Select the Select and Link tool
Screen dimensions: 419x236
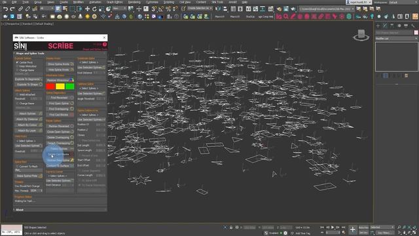click(x=20, y=9)
